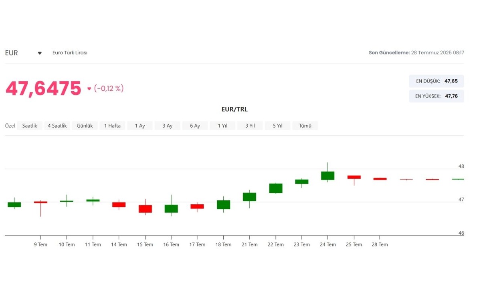This screenshot has width=481, height=300.
Task: Click the 28 Tem red candlestick
Action: click(380, 179)
